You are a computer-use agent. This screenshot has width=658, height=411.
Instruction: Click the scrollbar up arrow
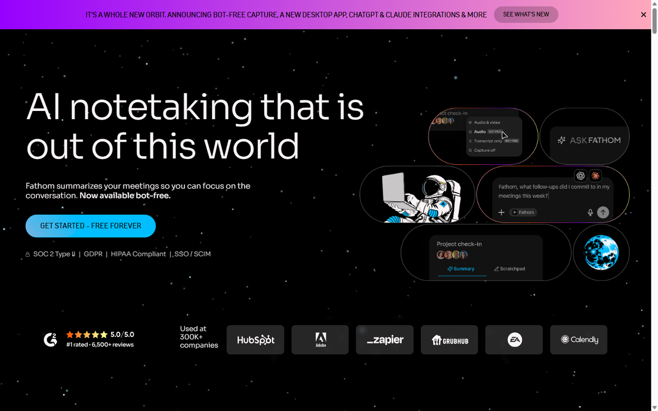tap(654, 4)
